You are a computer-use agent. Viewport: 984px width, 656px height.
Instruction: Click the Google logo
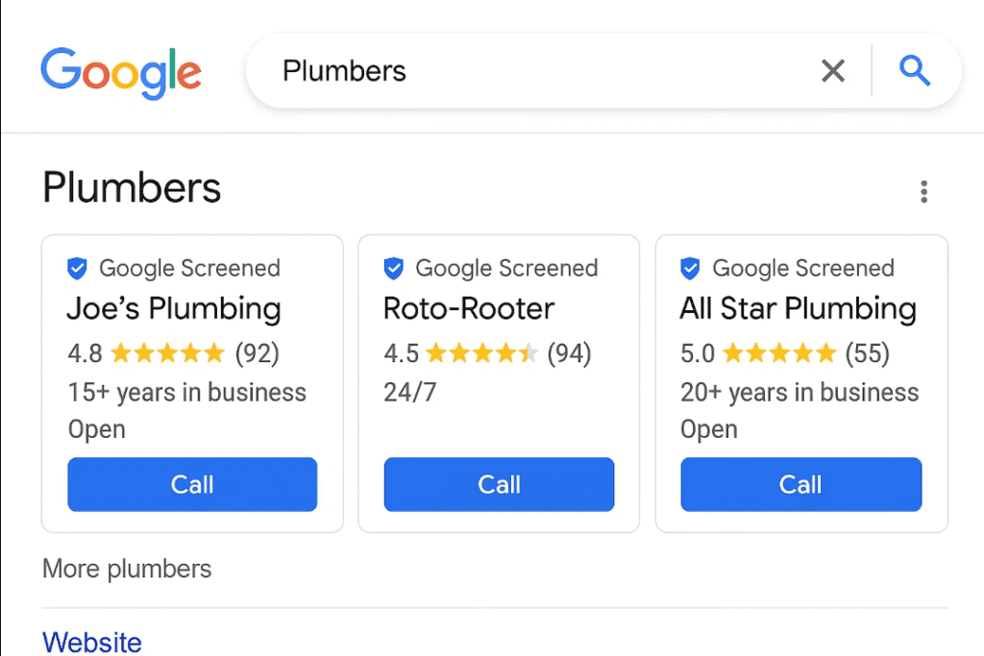pos(121,73)
